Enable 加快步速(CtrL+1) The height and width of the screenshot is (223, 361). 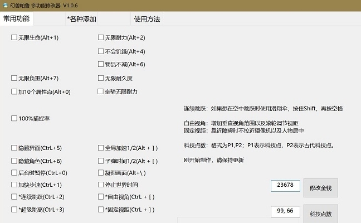point(14,185)
